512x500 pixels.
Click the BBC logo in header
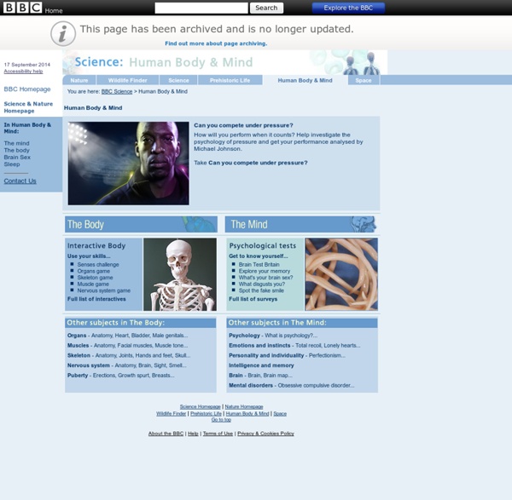(22, 9)
